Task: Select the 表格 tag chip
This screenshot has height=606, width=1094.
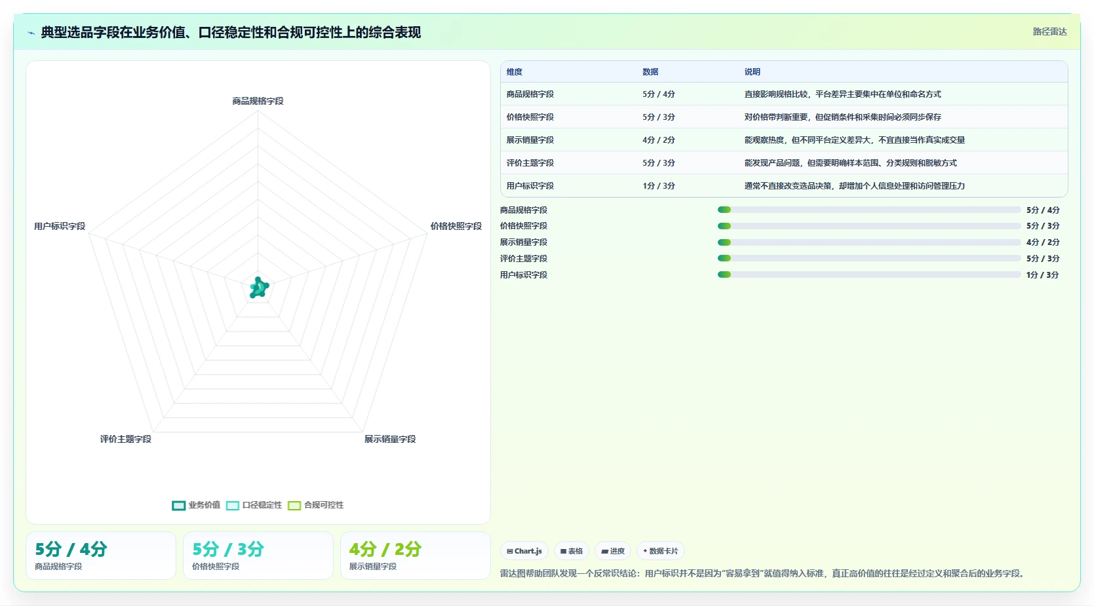Action: point(572,551)
